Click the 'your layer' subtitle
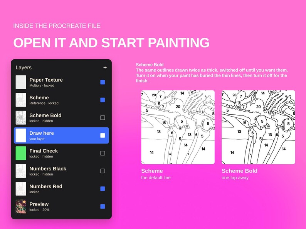 [x=37, y=139]
